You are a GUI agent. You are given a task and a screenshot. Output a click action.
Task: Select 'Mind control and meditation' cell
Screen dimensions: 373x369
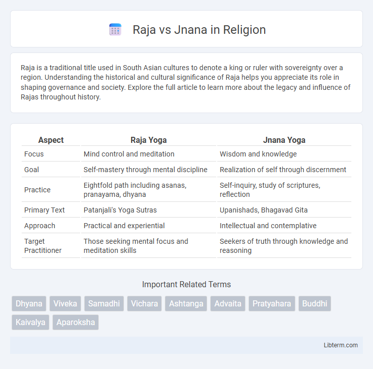pyautogui.click(x=149, y=154)
